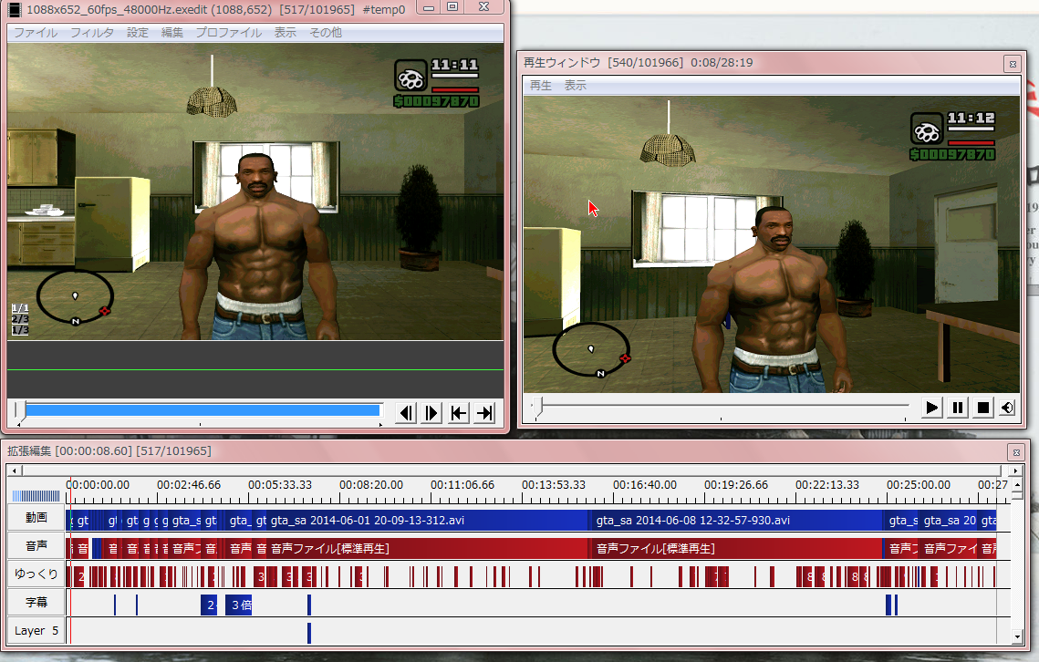Select the audio clip under 2014-06-01 video
The width and height of the screenshot is (1039, 662).
428,549
